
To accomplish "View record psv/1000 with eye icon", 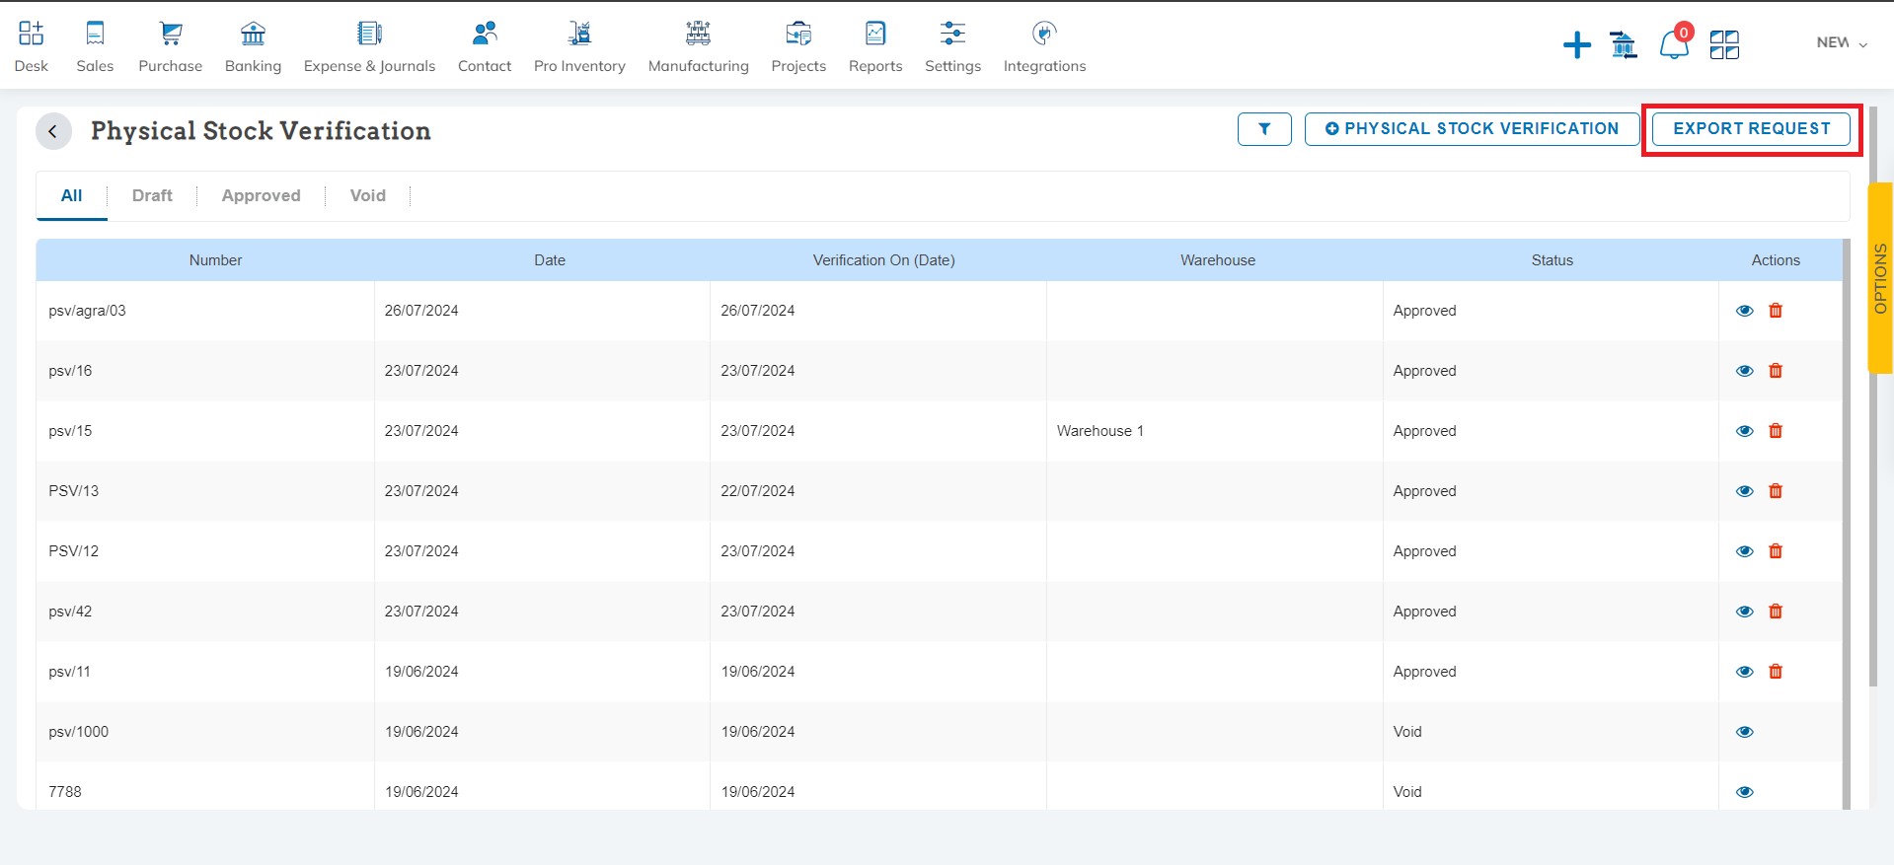I will click(1745, 732).
